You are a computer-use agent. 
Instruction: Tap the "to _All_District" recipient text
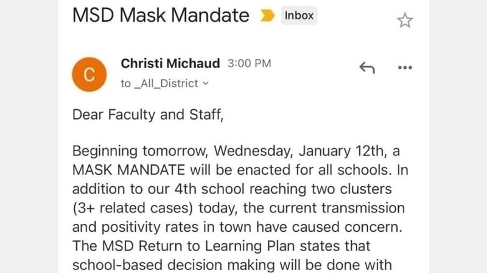click(x=159, y=84)
